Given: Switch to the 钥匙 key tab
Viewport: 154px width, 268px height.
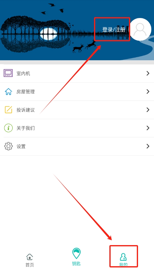Looking at the screenshot, I should pyautogui.click(x=76, y=257).
